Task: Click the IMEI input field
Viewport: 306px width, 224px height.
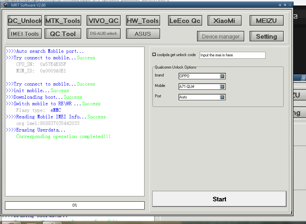Action: 232,55
